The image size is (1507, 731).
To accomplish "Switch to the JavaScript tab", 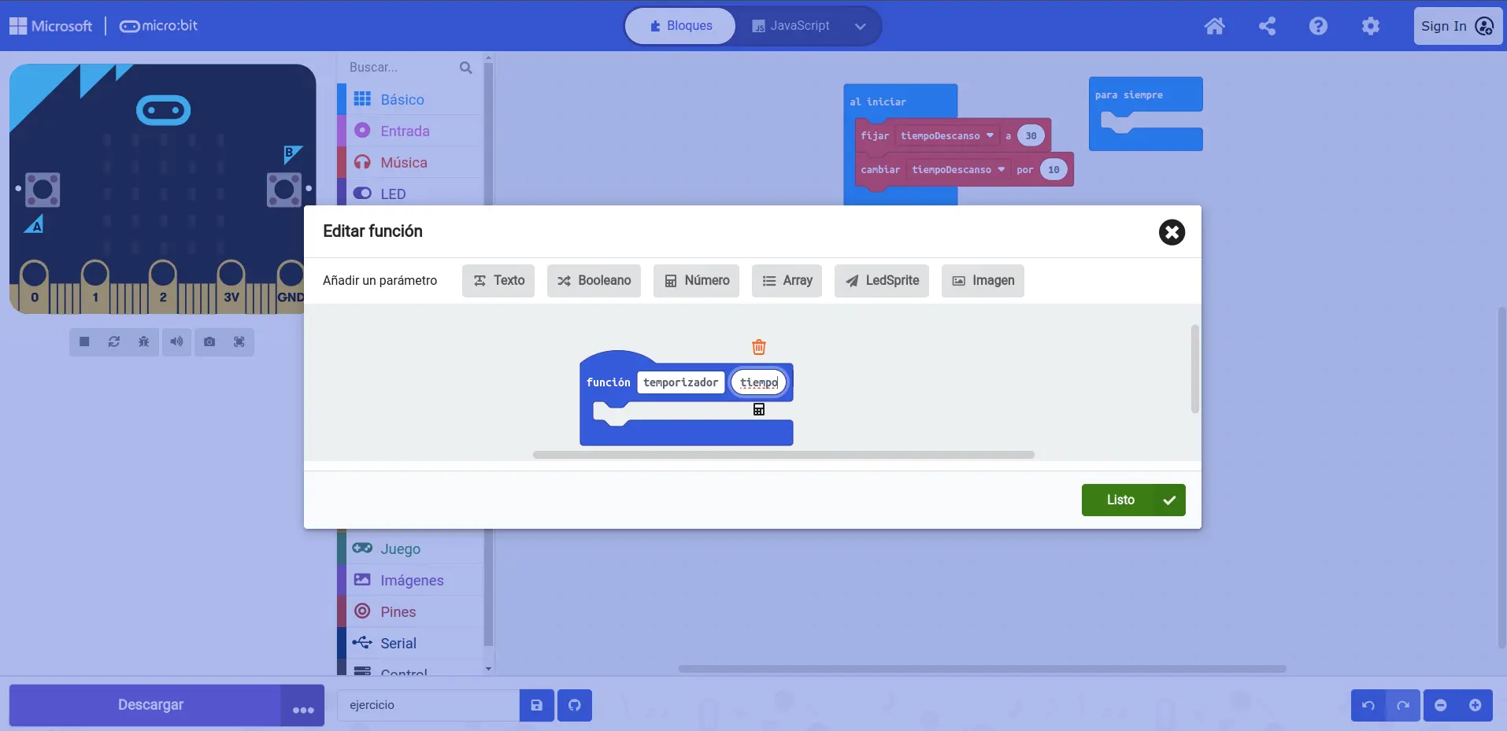I will [791, 26].
